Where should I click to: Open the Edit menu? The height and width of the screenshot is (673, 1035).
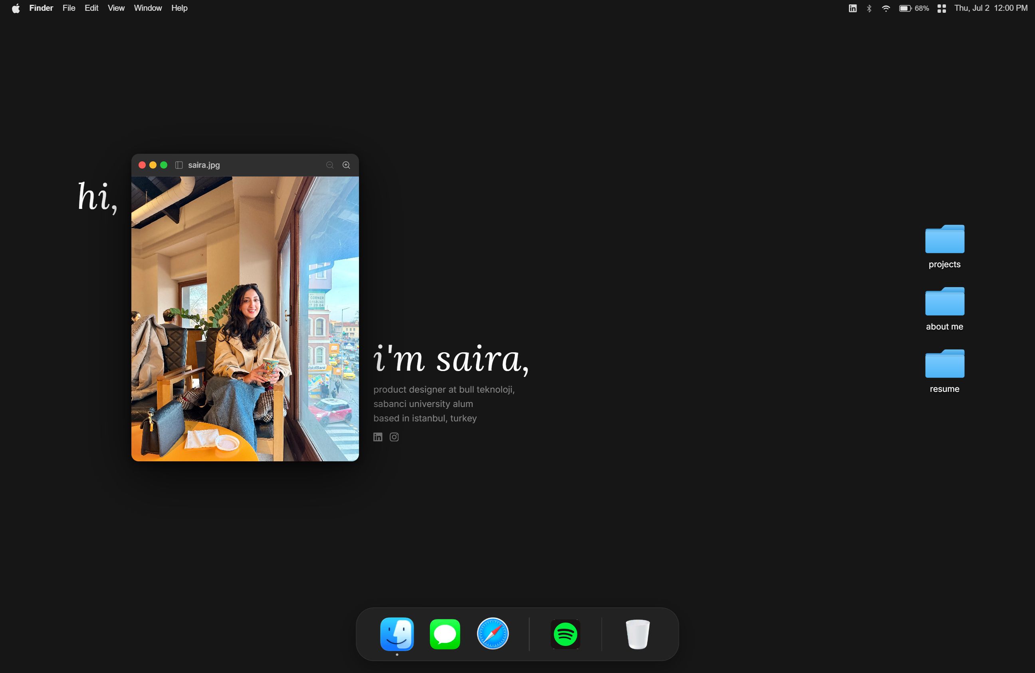[91, 8]
